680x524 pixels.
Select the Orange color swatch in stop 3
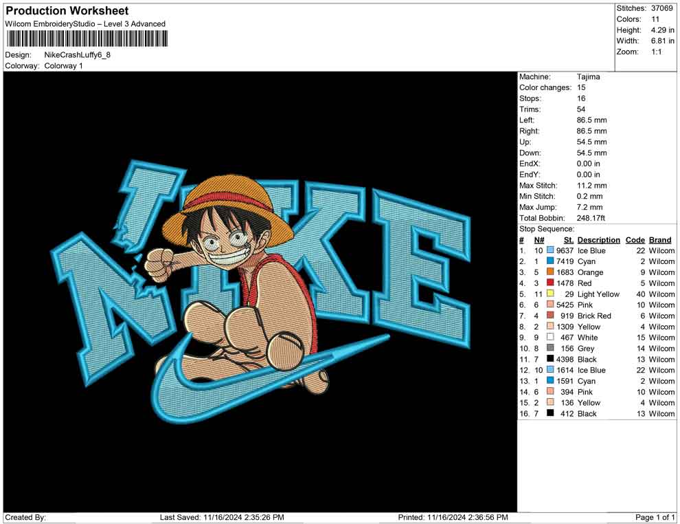550,272
